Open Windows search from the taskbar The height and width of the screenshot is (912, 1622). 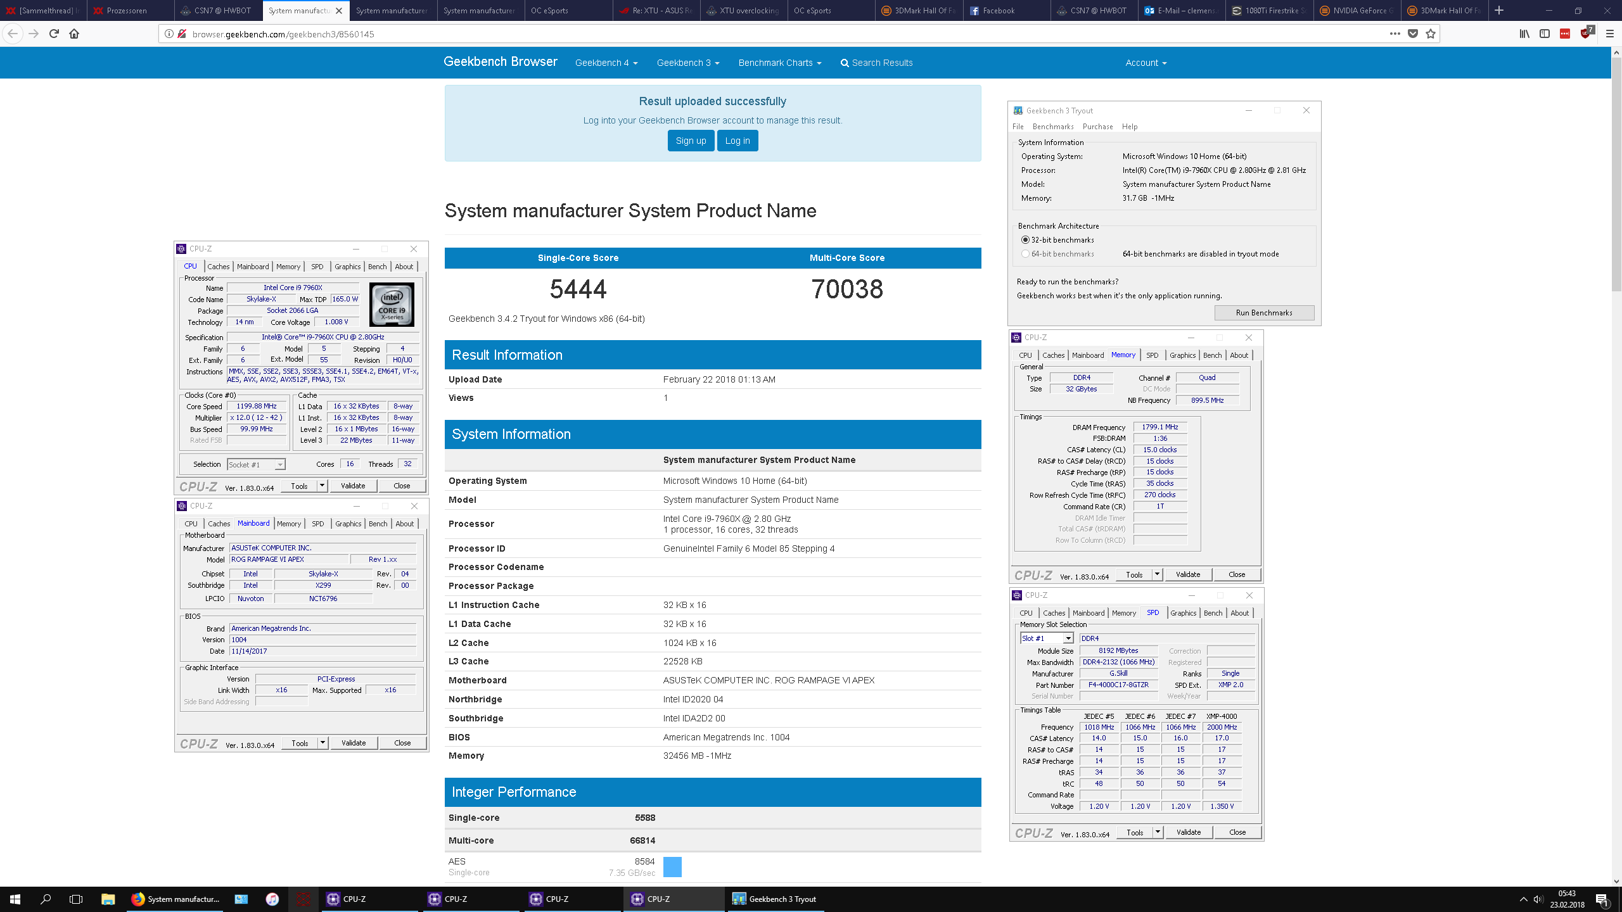[x=46, y=899]
